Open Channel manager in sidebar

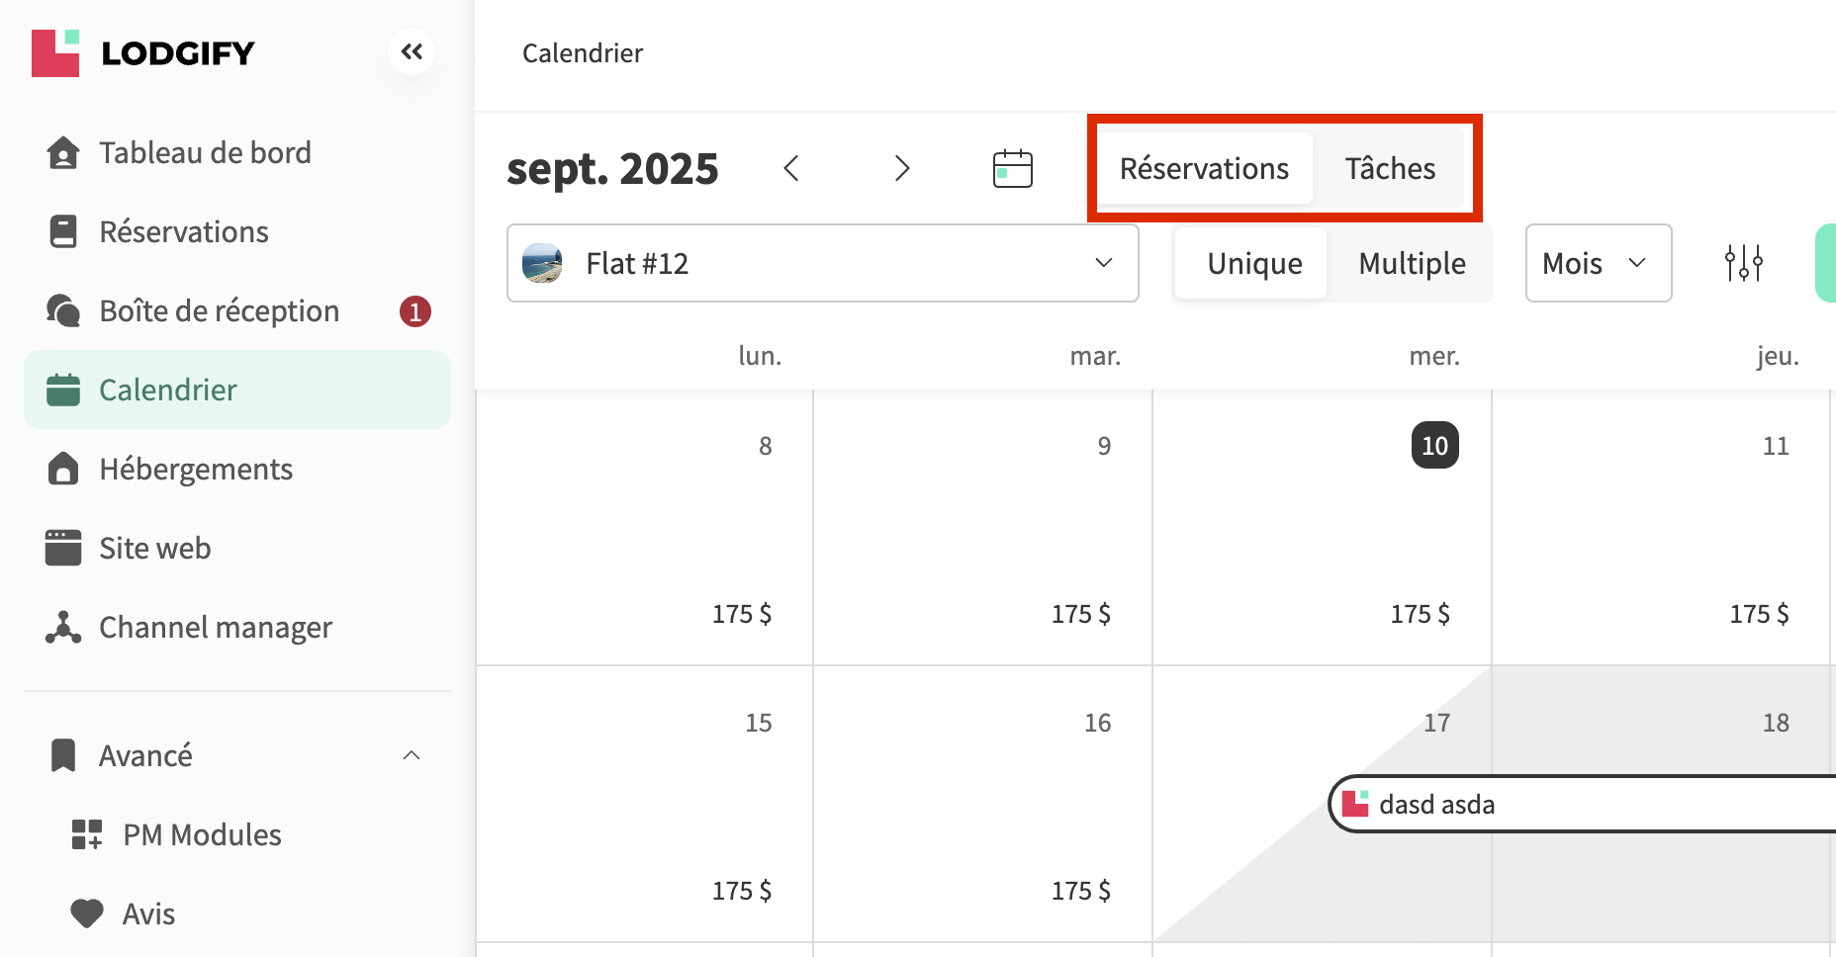click(x=215, y=628)
